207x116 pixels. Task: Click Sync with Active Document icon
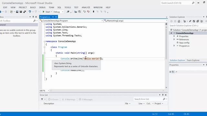tap(190, 21)
